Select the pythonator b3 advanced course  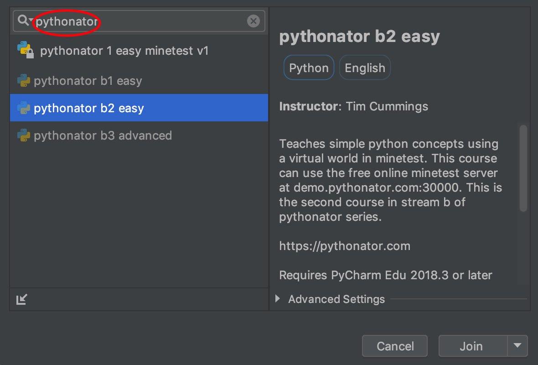point(139,136)
